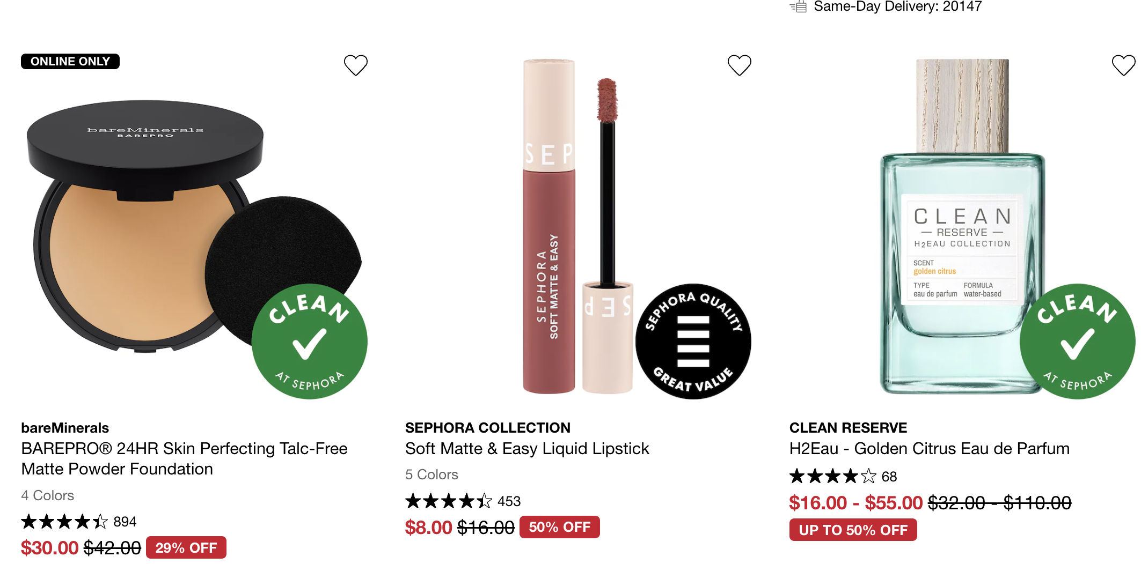Add Clean Reserve perfume to loves

(x=1123, y=65)
